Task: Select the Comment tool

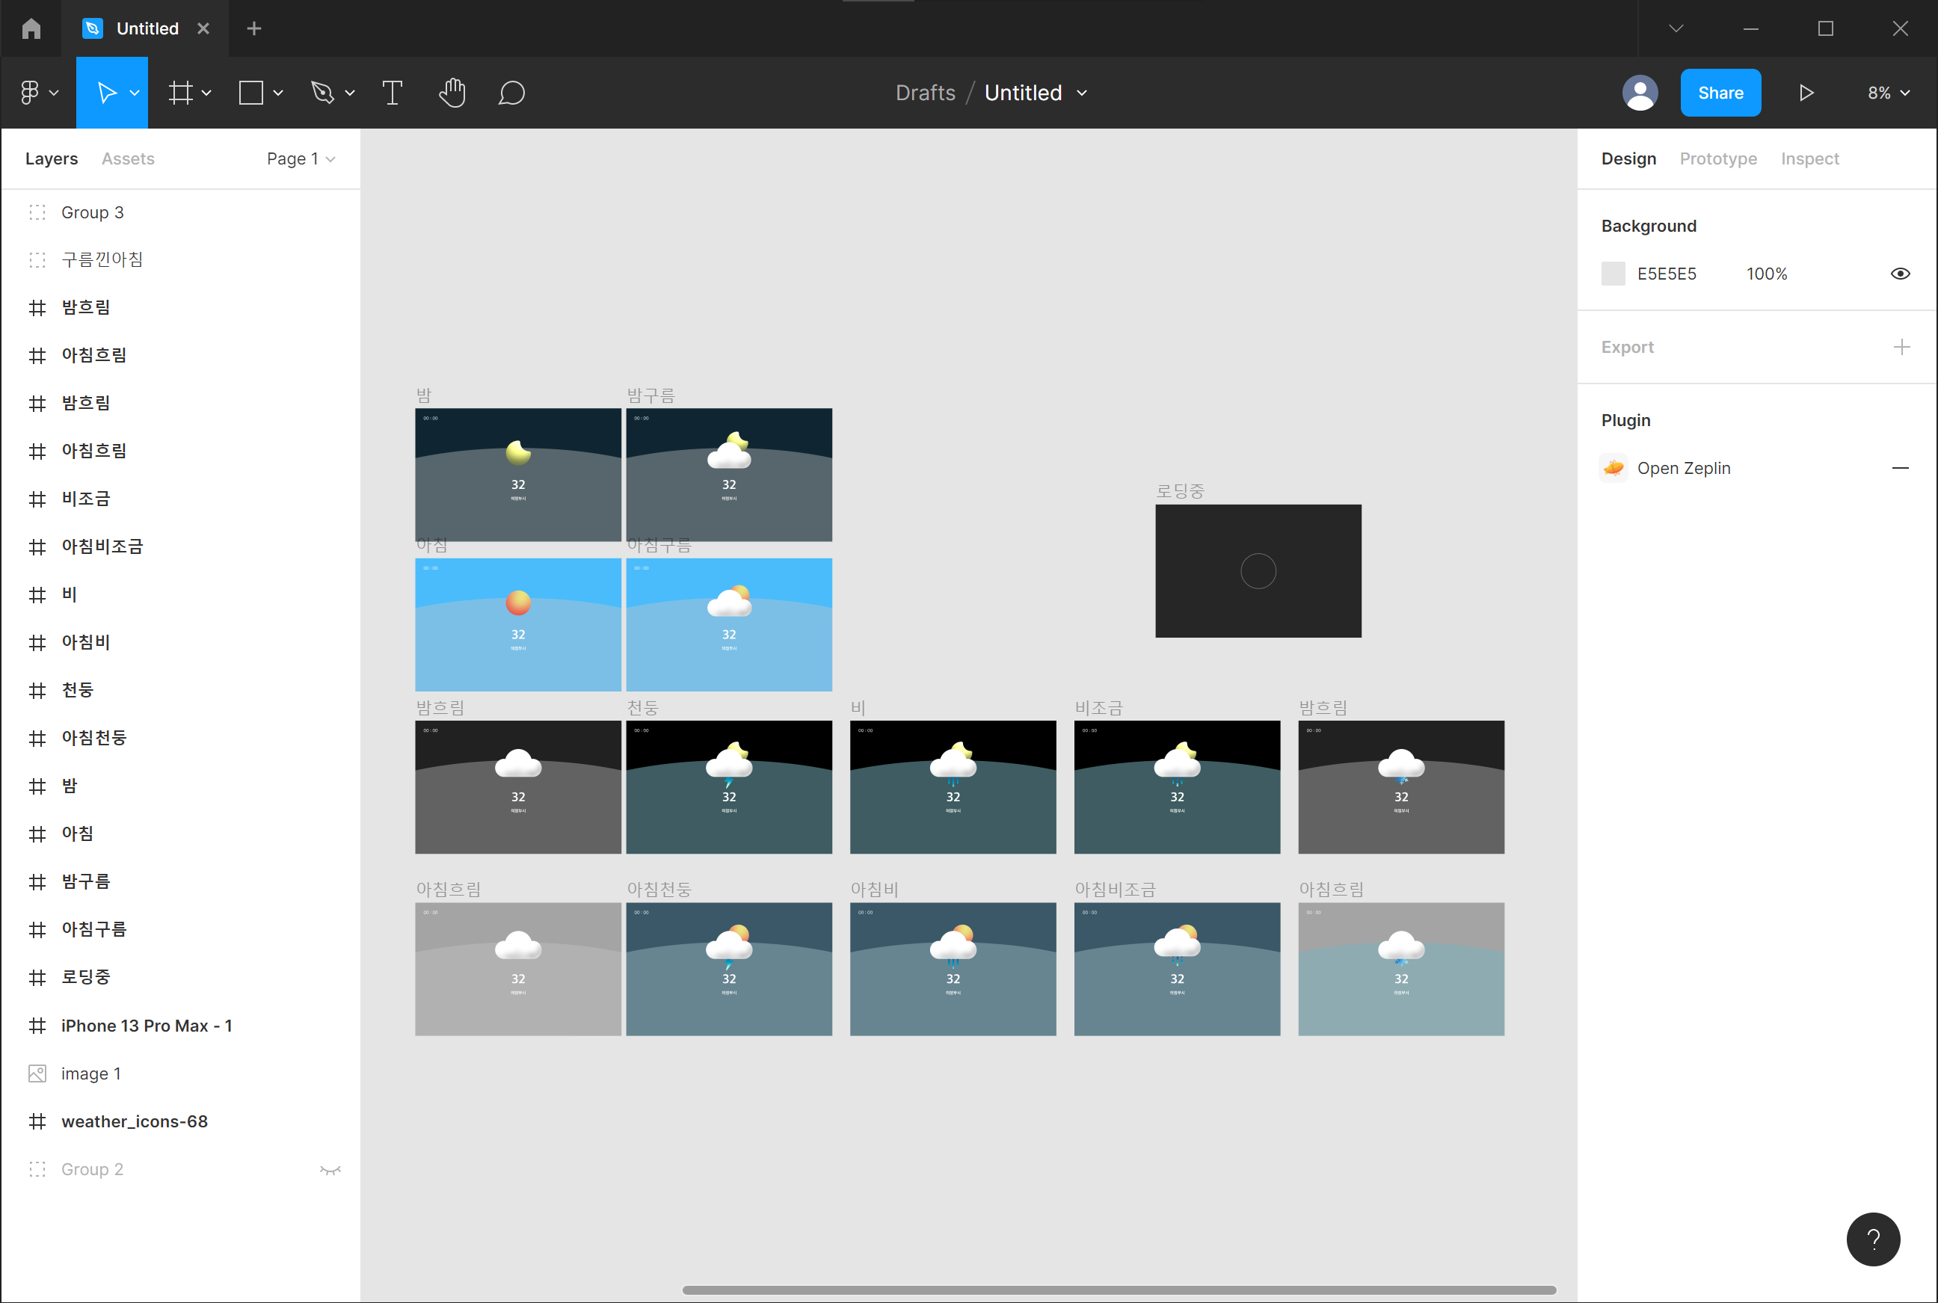Action: (511, 92)
